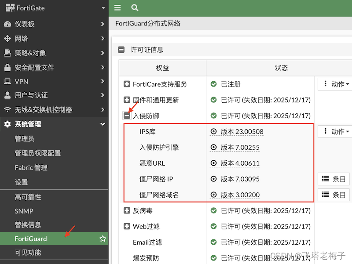This screenshot has height=264, width=352.
Task: Expand the 反病毒 row
Action: click(x=127, y=211)
